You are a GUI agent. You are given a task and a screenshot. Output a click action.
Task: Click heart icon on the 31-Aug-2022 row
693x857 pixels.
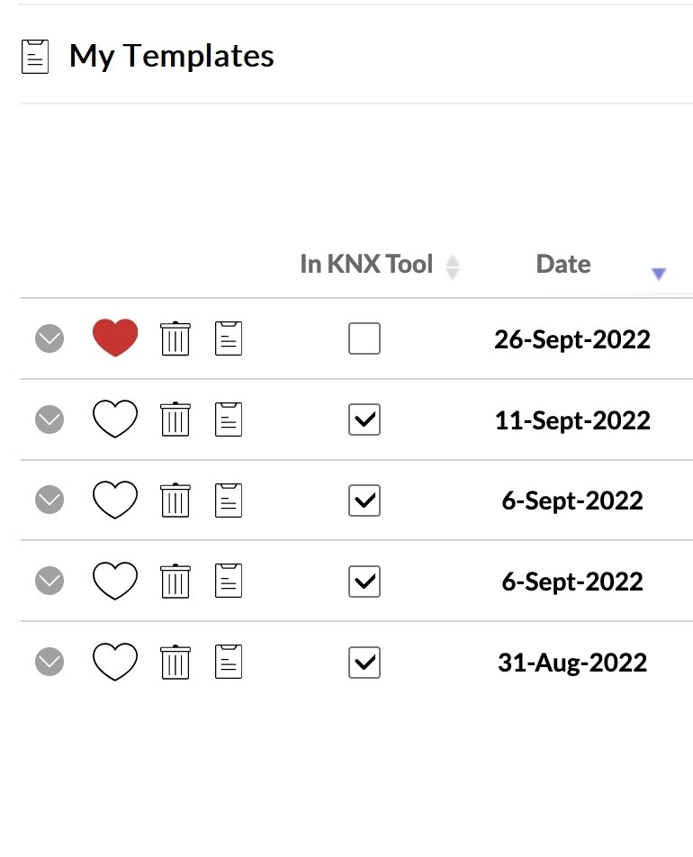pos(115,663)
